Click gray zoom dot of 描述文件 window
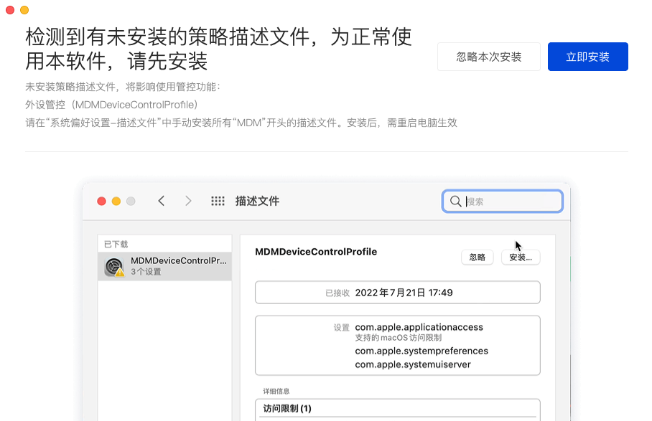 pos(131,202)
